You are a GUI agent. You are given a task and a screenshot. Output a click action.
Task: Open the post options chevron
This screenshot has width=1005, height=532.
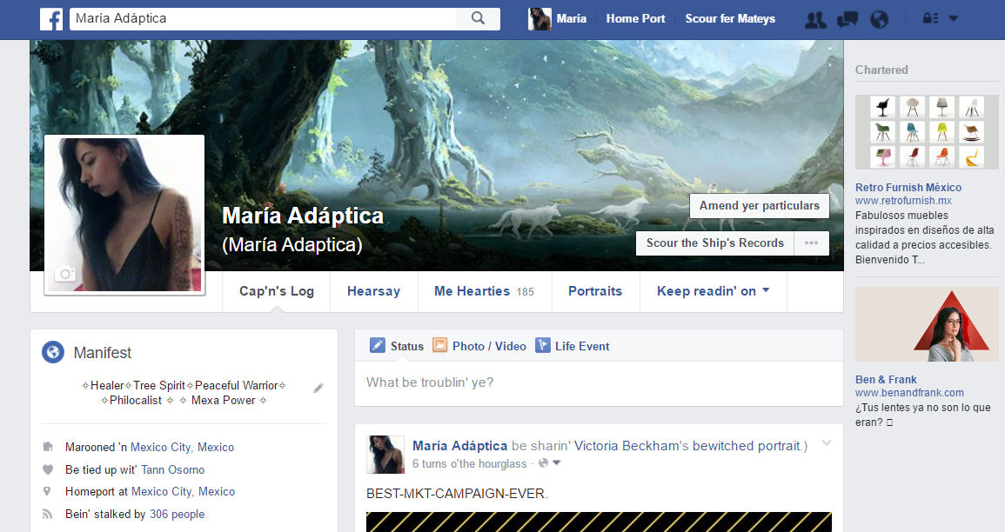[827, 443]
